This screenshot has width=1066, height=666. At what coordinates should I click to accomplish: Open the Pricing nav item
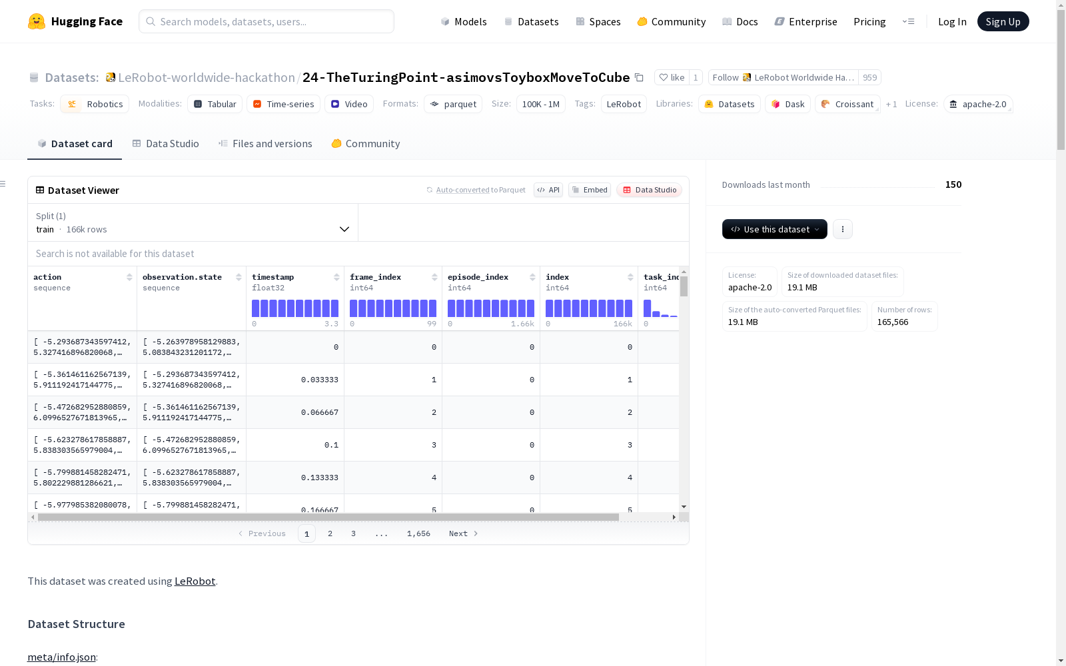[x=869, y=21]
